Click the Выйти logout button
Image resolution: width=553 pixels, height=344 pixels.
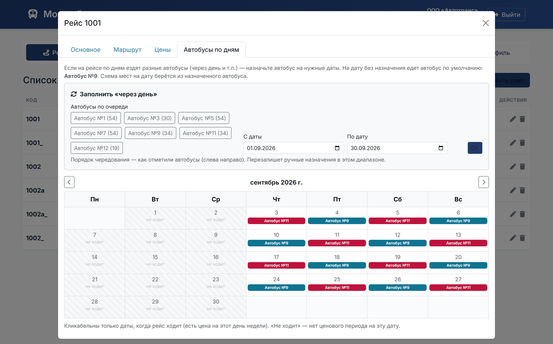506,15
